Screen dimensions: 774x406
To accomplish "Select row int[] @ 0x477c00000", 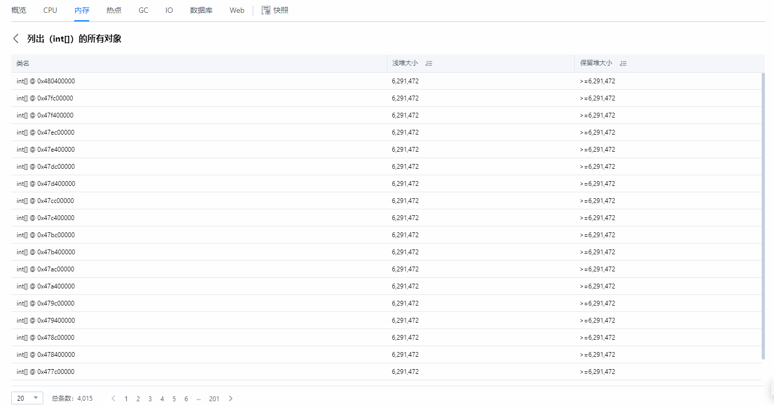I will click(x=386, y=372).
